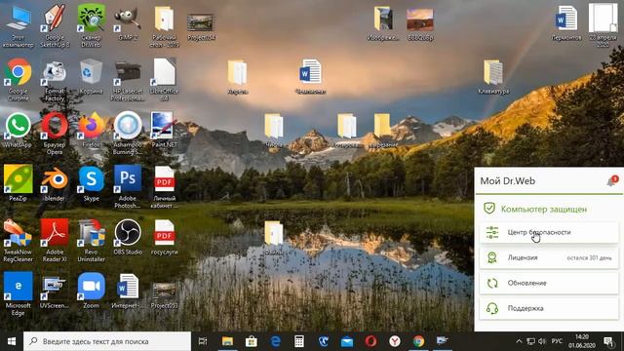Open the Лицензия item in Dr.Web
Screen dimensions: 624x351
(549, 257)
